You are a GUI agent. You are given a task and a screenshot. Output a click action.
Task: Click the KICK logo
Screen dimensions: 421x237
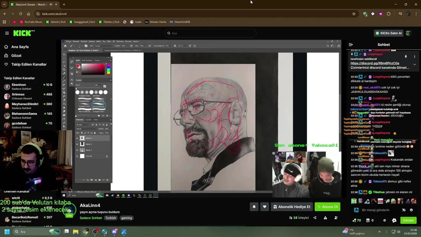[x=24, y=33]
